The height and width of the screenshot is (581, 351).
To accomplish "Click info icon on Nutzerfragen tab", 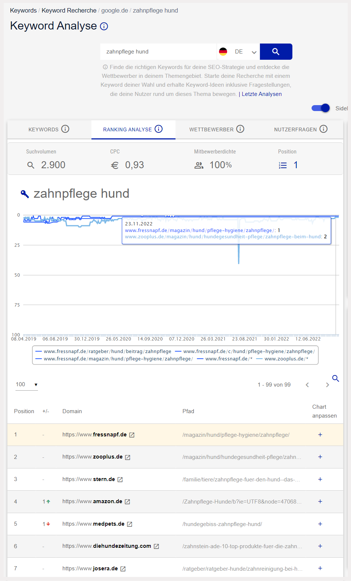I will coord(323,129).
